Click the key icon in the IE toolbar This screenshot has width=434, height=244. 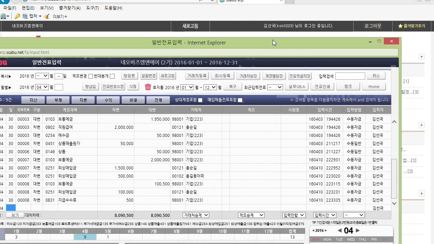17,16
